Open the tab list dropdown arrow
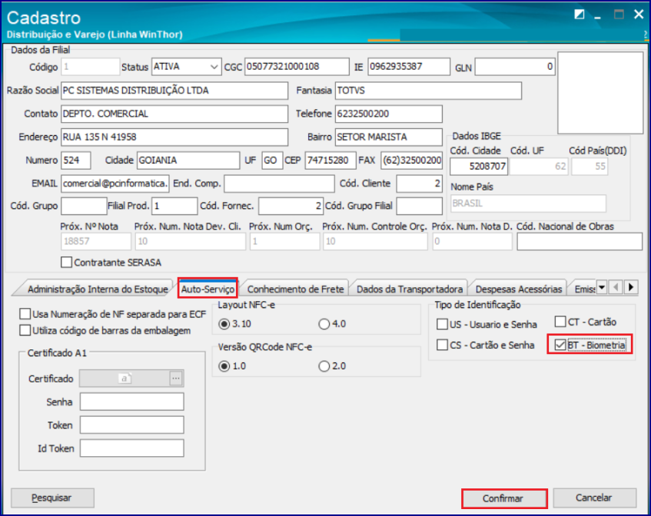Screen dimensions: 651x516 pos(602,287)
